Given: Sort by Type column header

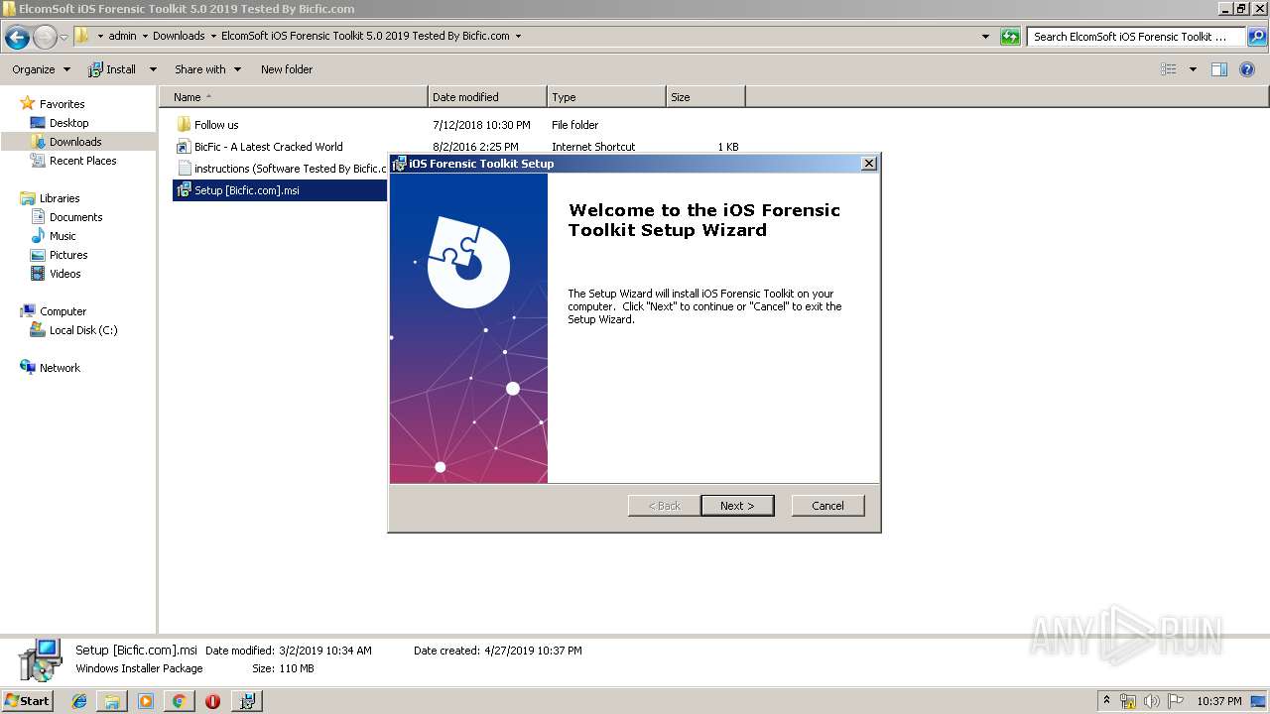Looking at the screenshot, I should click(606, 97).
